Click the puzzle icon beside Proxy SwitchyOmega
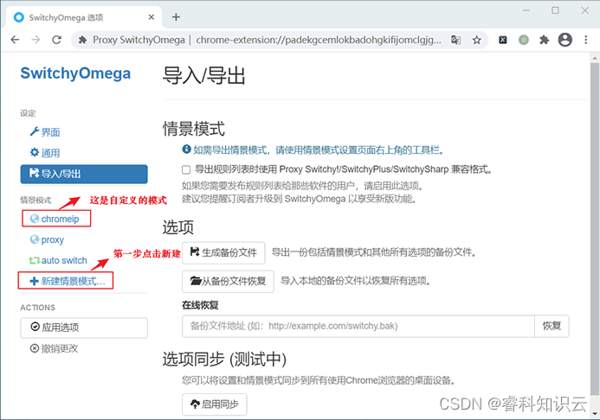 coord(82,40)
